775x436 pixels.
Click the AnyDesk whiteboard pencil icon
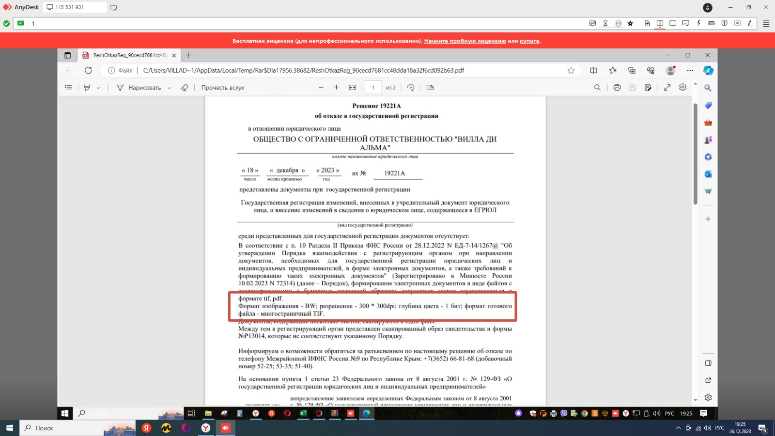(750, 23)
